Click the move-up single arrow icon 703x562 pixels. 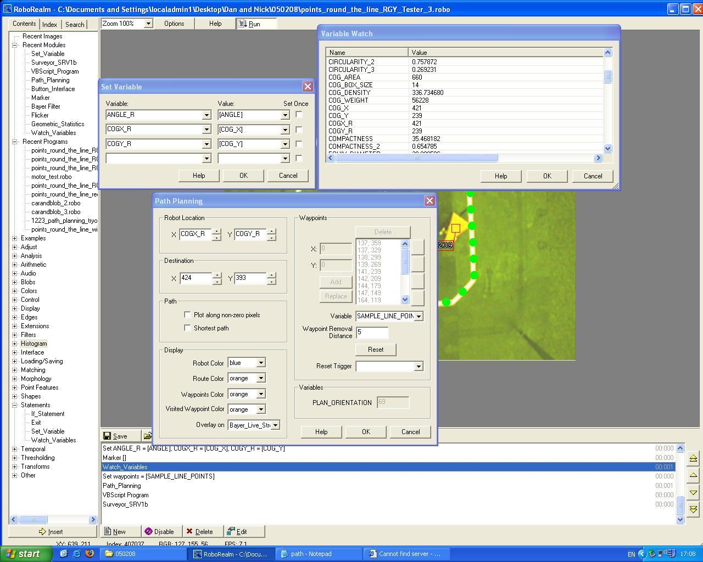point(693,475)
